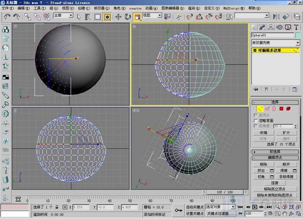
Task: Enable the 按顶点 checkbox
Action: (256, 115)
